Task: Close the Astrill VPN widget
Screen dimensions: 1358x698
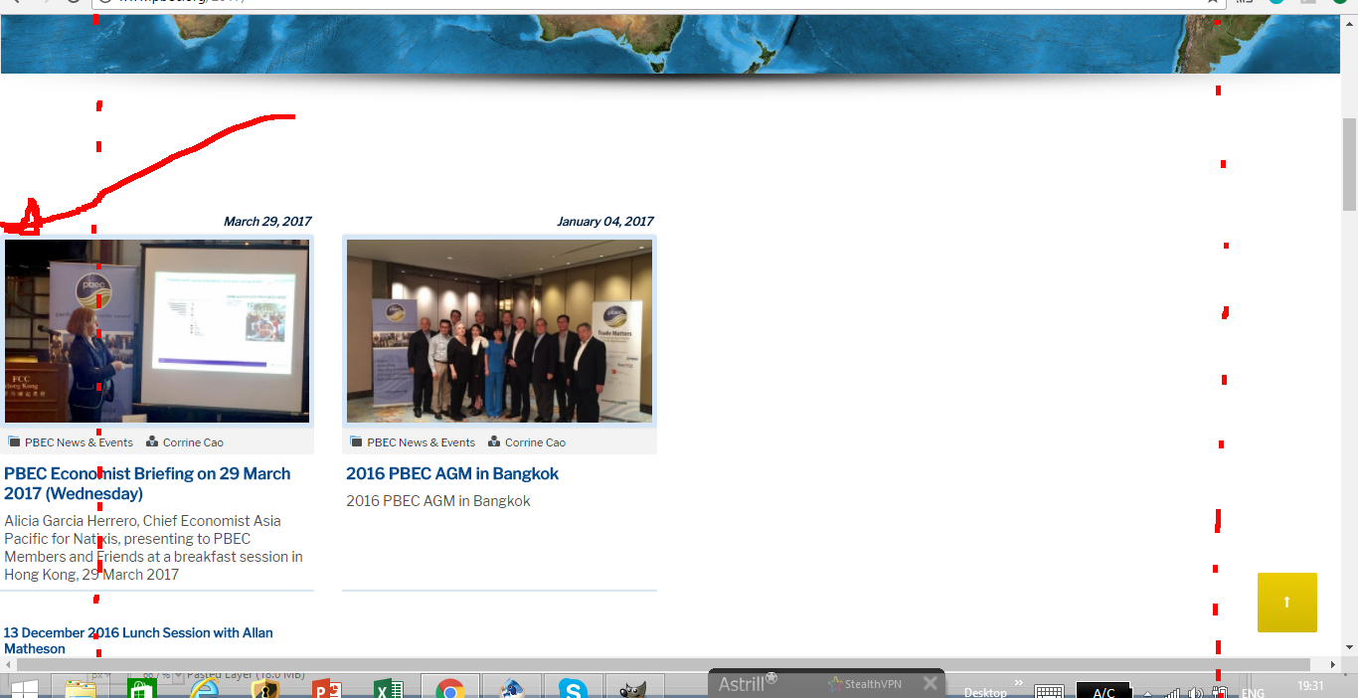Action: tap(930, 683)
